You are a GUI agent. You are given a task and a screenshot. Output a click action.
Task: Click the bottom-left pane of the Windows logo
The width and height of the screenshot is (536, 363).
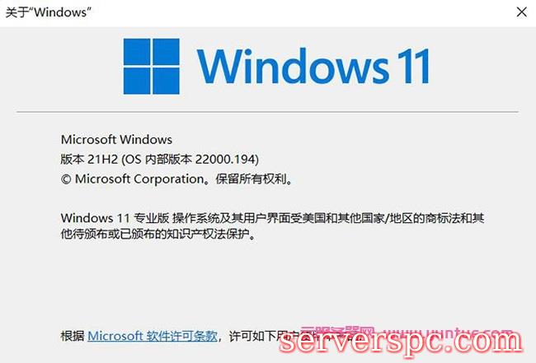pyautogui.click(x=137, y=81)
